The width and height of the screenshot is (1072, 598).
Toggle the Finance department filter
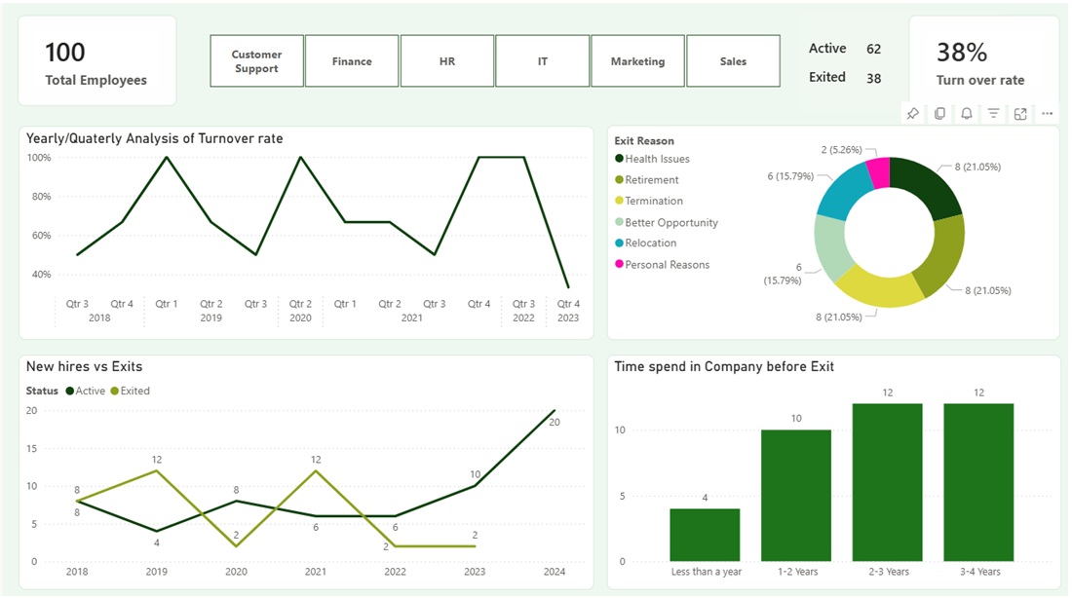[352, 61]
